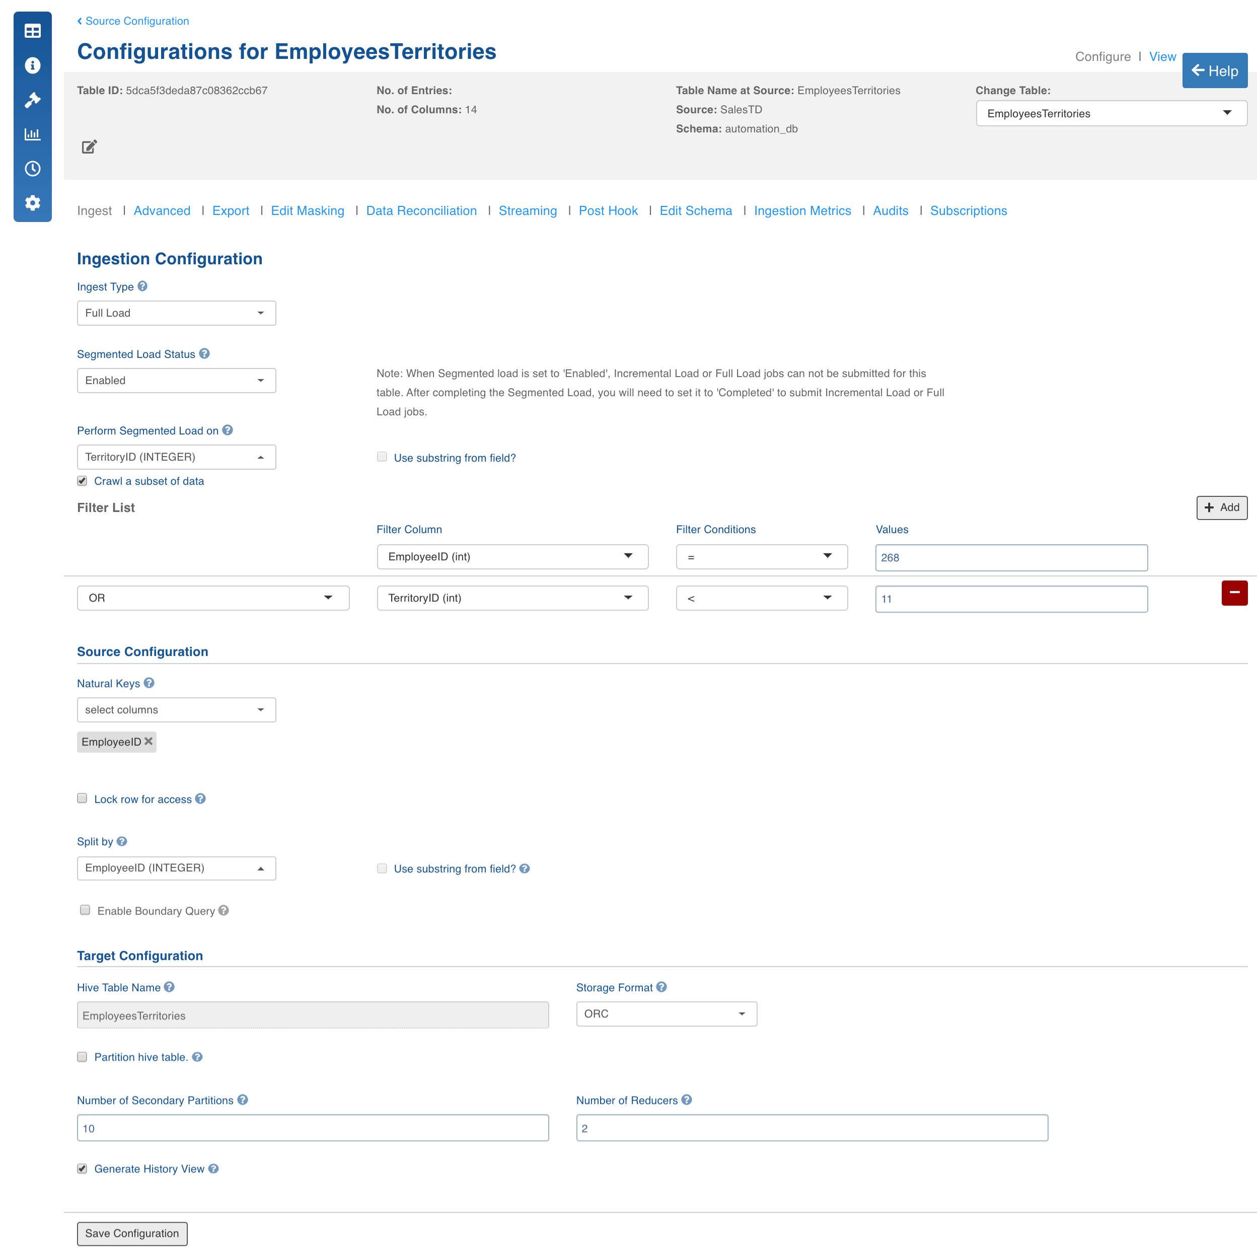Switch to the Export tab

click(x=231, y=211)
